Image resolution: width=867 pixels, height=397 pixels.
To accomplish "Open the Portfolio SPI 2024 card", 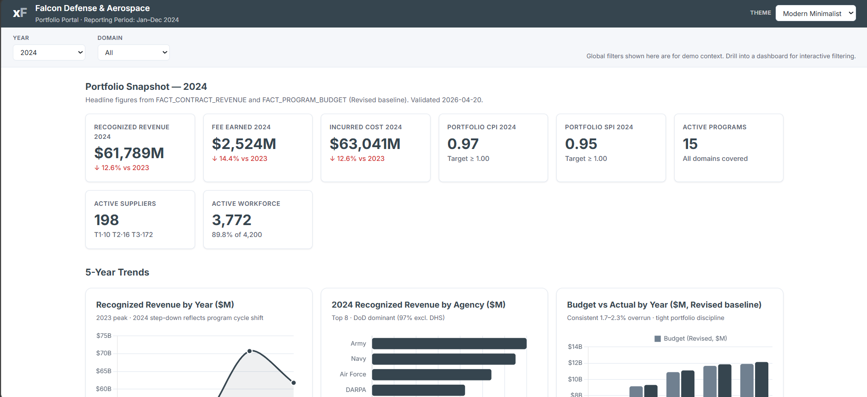I will tap(611, 148).
